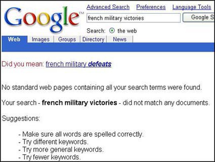Click the 'Suggestions:' heading

pos(21,118)
